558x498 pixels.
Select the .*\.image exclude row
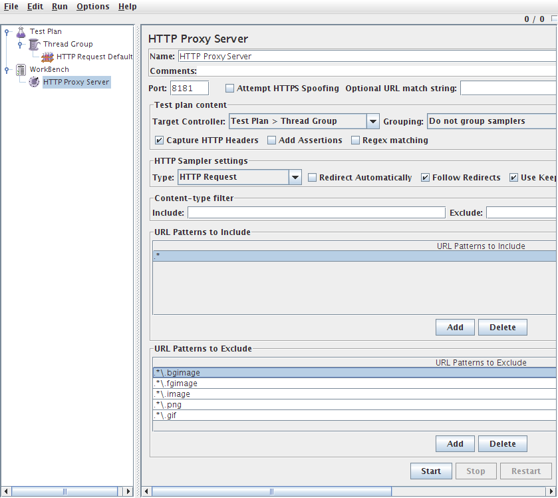354,394
